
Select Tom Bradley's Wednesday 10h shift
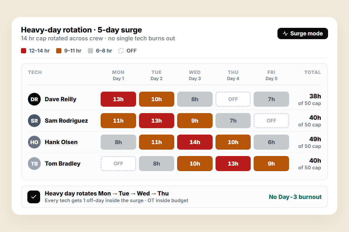click(195, 164)
